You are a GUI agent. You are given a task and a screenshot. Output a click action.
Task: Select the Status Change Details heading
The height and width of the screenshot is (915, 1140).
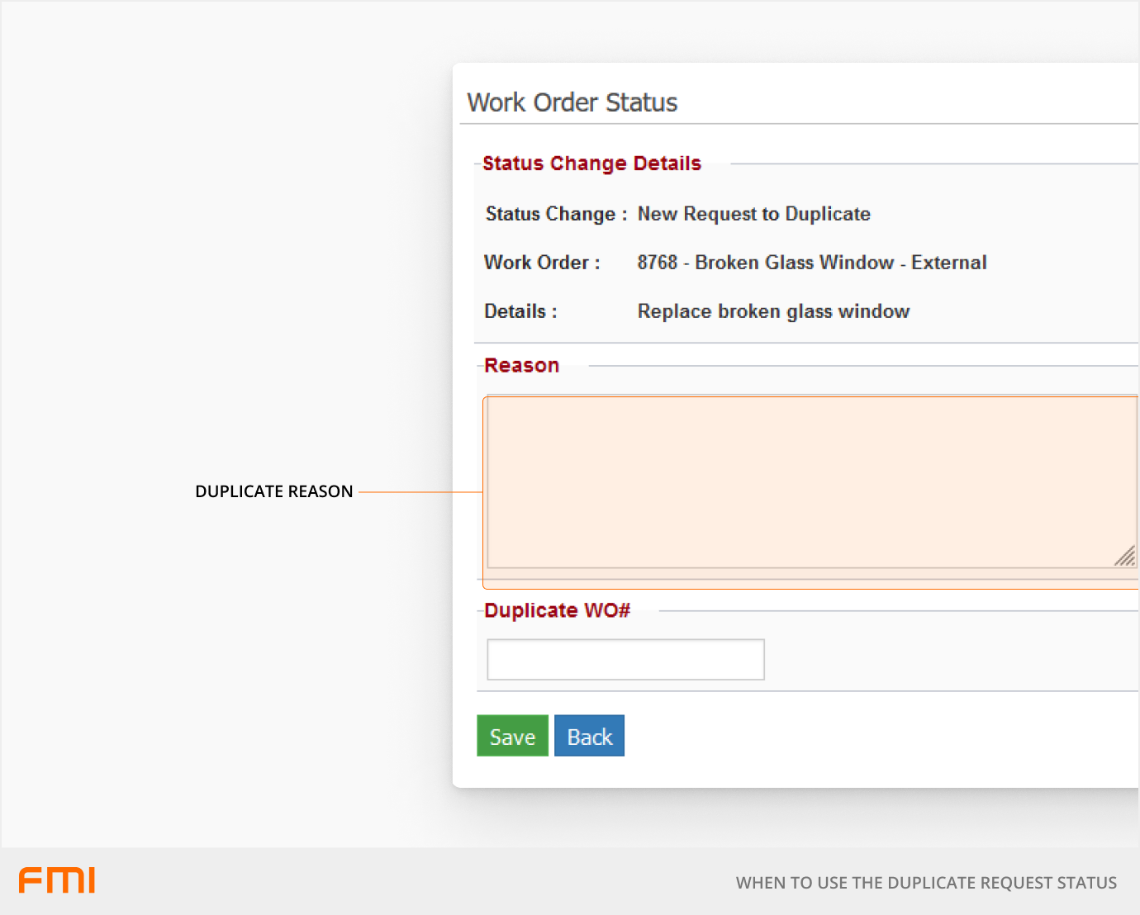(591, 164)
